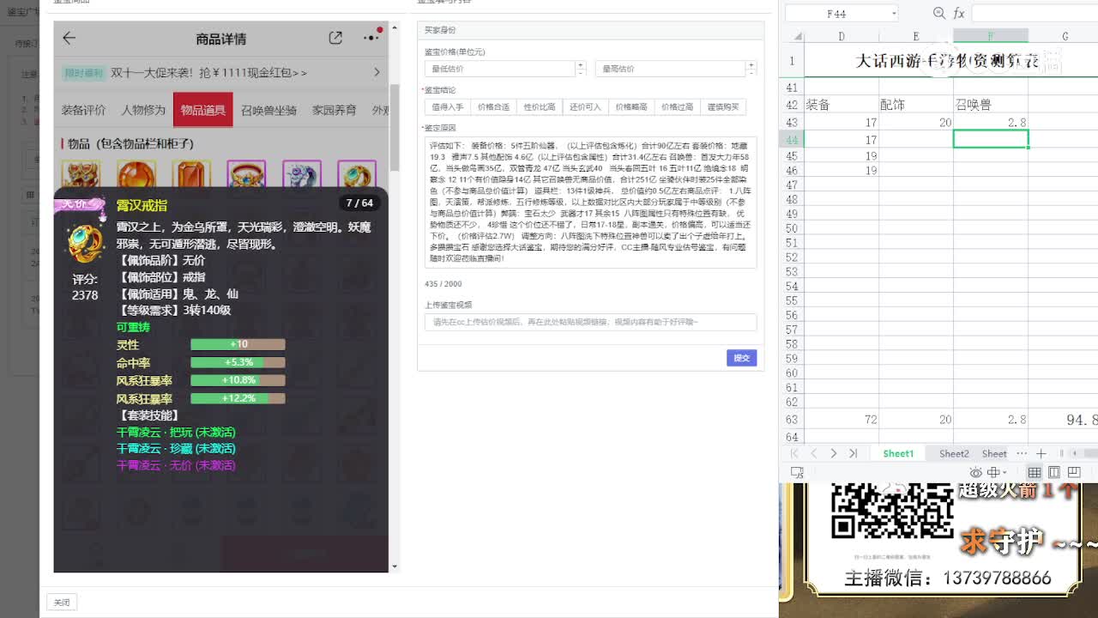Click cell containing 配饰
The image size is (1098, 618).
tap(916, 105)
